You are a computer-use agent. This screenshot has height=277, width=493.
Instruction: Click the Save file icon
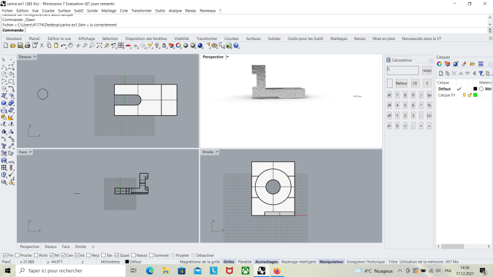point(20,46)
